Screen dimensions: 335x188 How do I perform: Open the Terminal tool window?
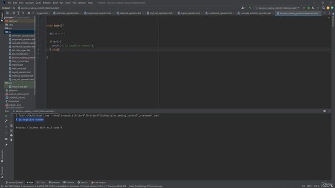coord(69,182)
